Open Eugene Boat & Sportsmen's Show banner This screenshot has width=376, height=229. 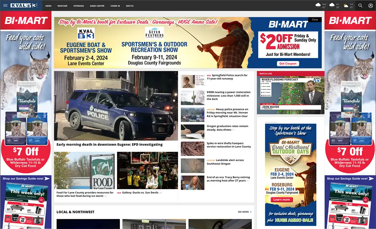86,47
